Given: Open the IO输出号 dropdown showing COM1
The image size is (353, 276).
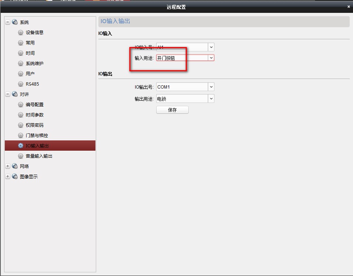Looking at the screenshot, I should point(211,87).
